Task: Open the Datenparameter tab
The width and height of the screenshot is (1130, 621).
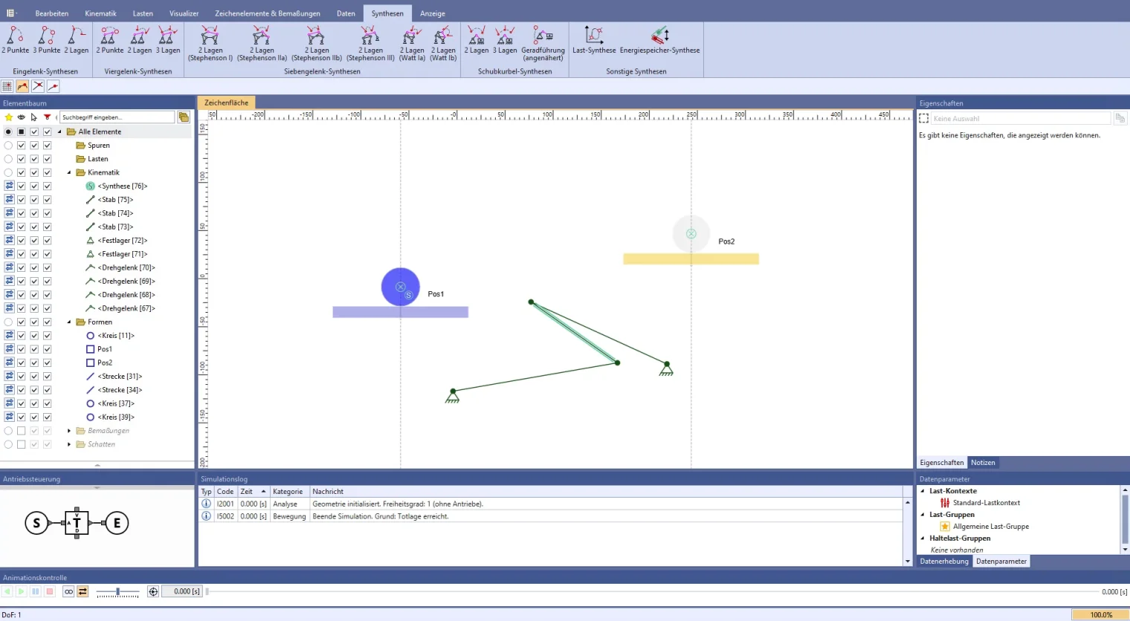Action: tap(1001, 562)
